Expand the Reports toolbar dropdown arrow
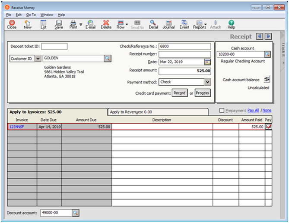This screenshot has width=289, height=223. [x=206, y=24]
